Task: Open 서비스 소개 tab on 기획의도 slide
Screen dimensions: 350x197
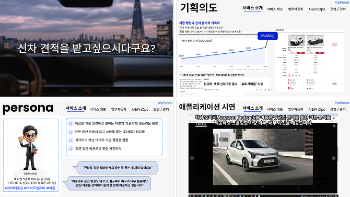Action: [252, 8]
